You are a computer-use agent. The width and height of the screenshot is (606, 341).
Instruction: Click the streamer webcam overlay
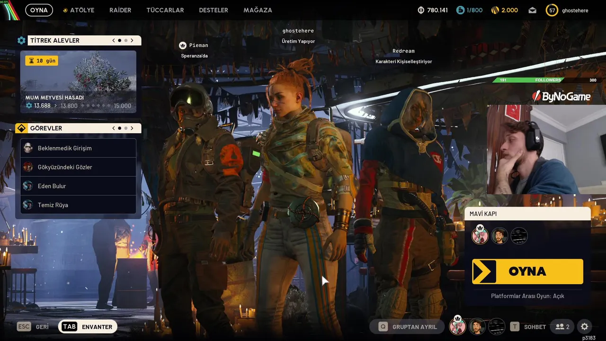tap(546, 150)
